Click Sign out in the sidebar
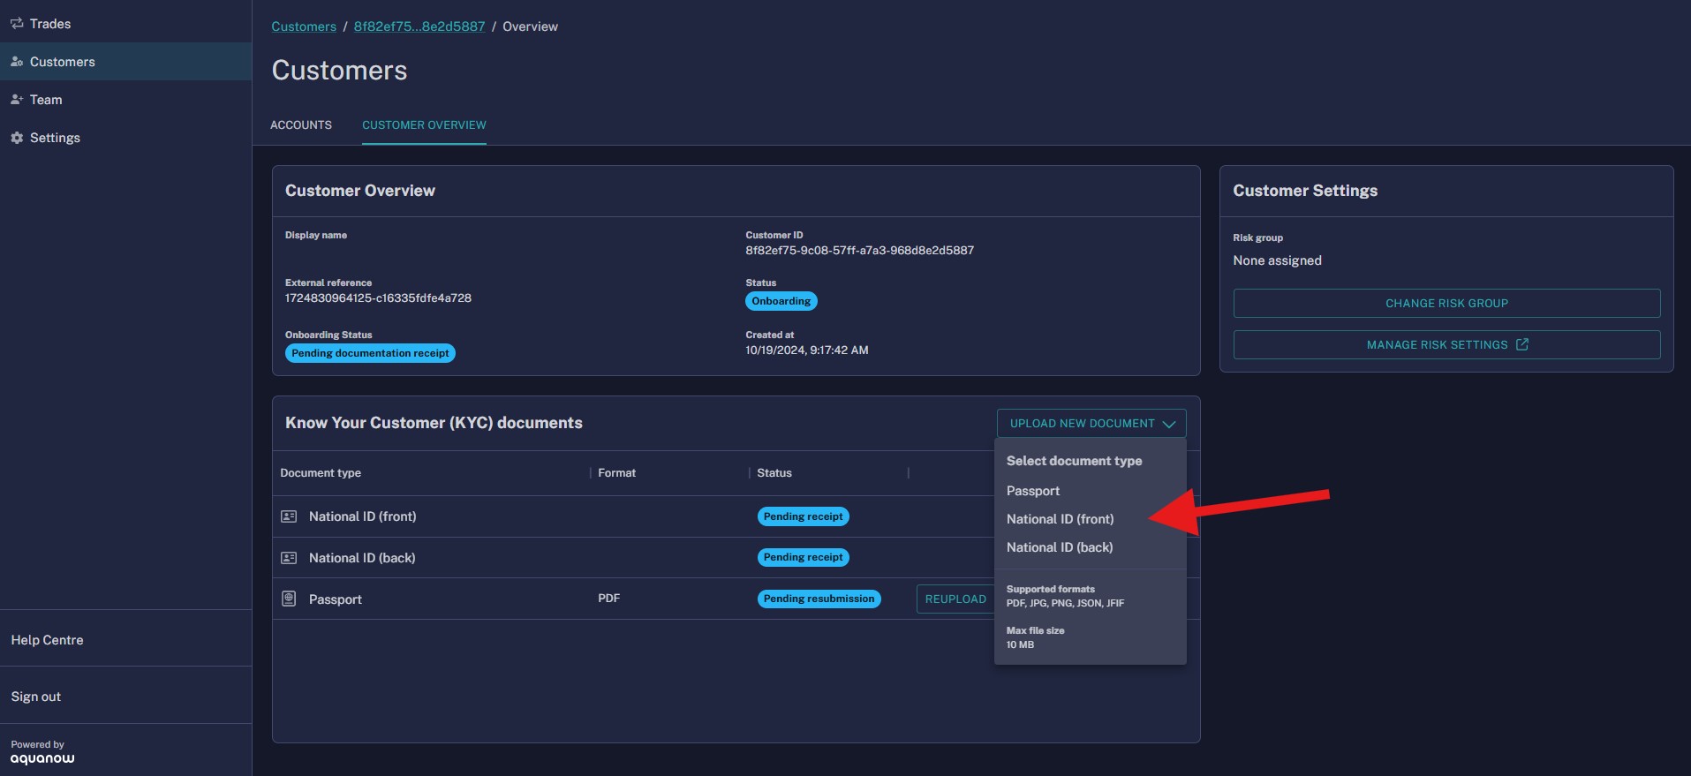 click(36, 697)
